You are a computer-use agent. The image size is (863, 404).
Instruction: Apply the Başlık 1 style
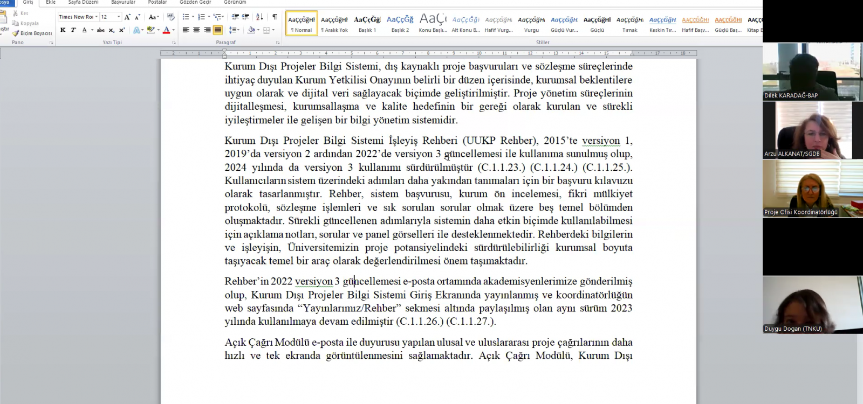tap(367, 24)
